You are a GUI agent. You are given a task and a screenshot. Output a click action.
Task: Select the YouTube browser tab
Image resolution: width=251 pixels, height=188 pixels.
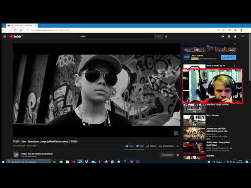22,26
